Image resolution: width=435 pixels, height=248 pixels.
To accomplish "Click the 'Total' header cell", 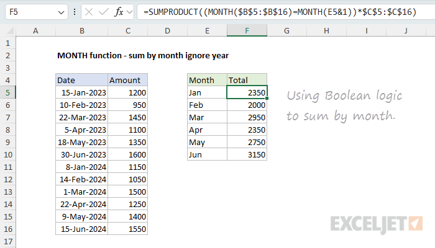I will (x=247, y=80).
